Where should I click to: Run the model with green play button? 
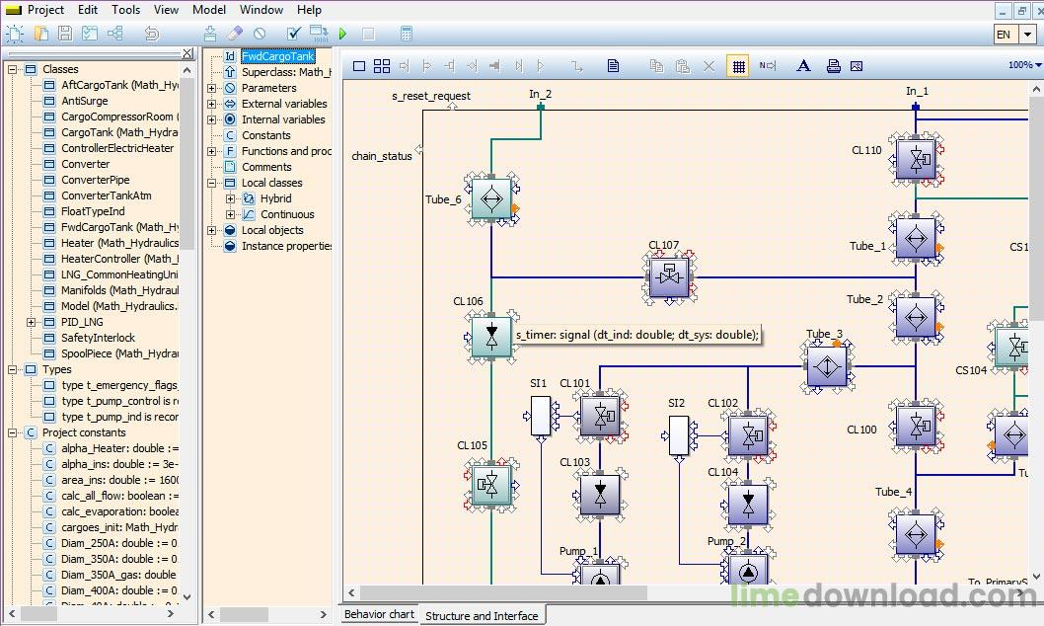[x=342, y=34]
